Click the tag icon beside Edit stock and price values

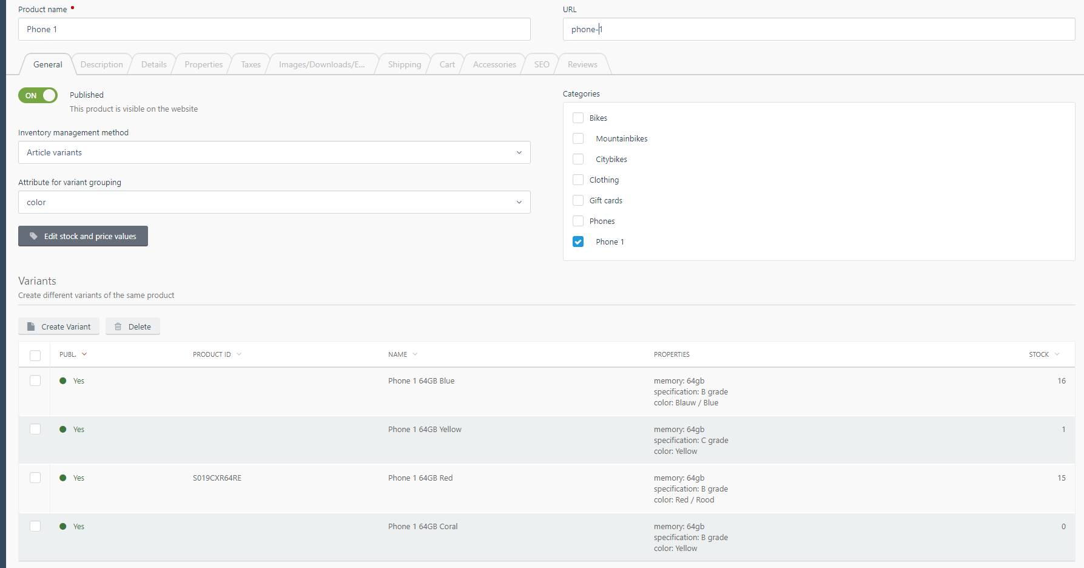click(x=33, y=236)
